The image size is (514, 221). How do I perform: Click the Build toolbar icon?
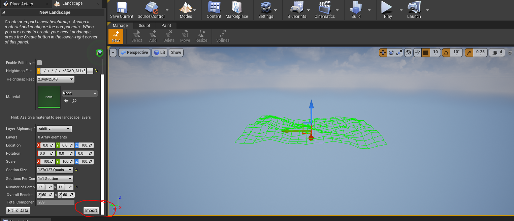click(356, 10)
